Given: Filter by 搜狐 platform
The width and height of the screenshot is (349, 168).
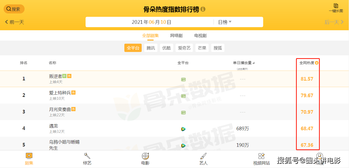Looking at the screenshot, I should click(218, 48).
